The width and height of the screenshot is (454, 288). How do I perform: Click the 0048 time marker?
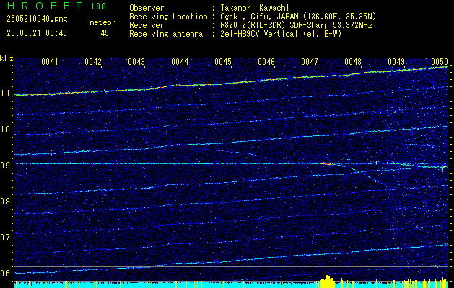click(353, 62)
